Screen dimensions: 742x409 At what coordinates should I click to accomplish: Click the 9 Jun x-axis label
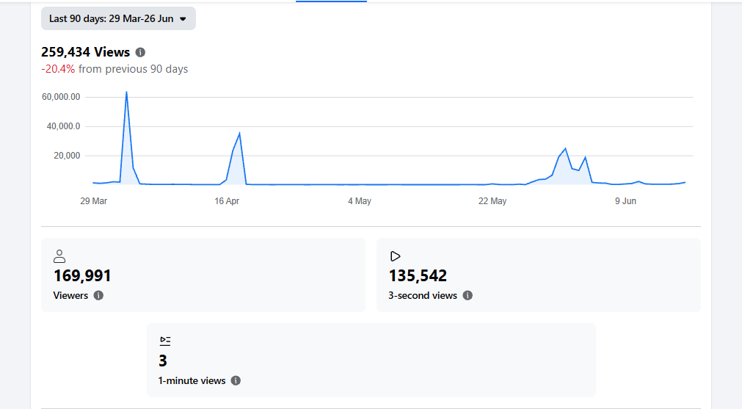coord(625,200)
